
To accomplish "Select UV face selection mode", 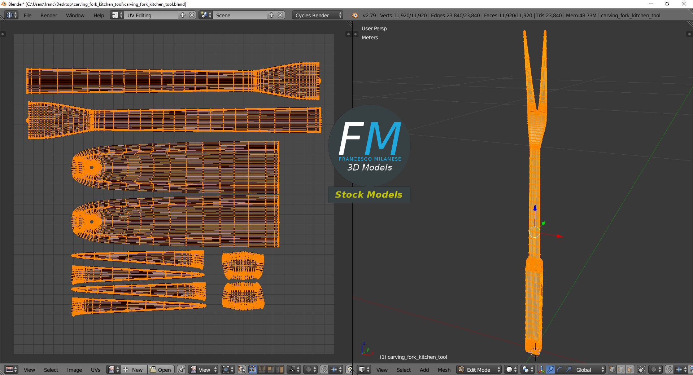I will tap(270, 370).
